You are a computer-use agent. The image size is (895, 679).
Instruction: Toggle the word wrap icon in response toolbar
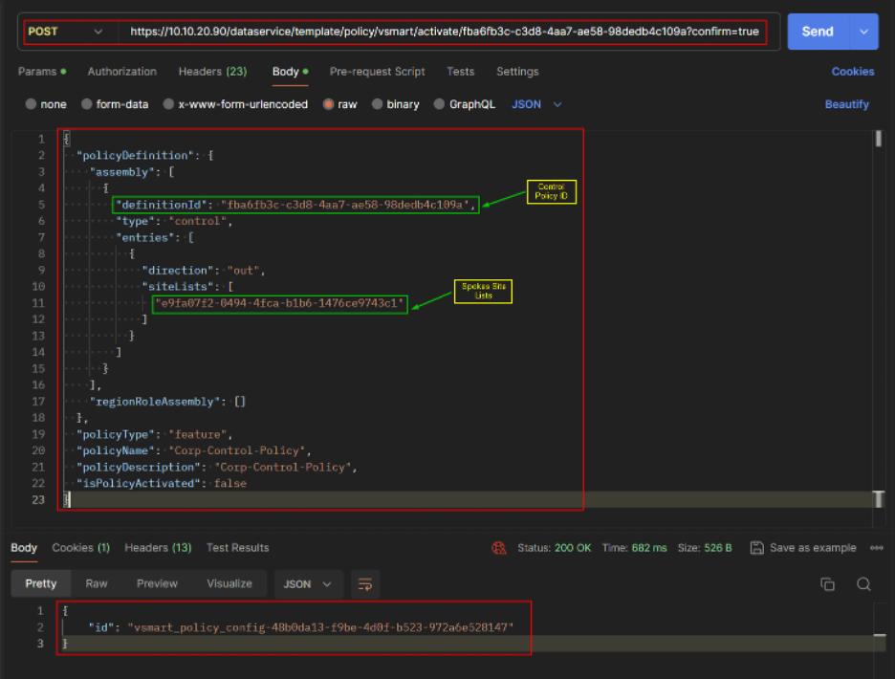click(363, 584)
